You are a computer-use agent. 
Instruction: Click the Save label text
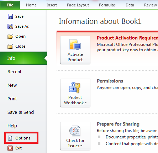[19, 16]
